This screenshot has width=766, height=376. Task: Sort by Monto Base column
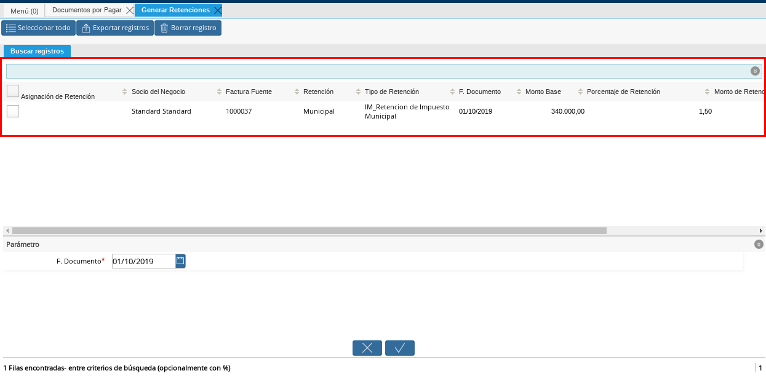pyautogui.click(x=543, y=92)
